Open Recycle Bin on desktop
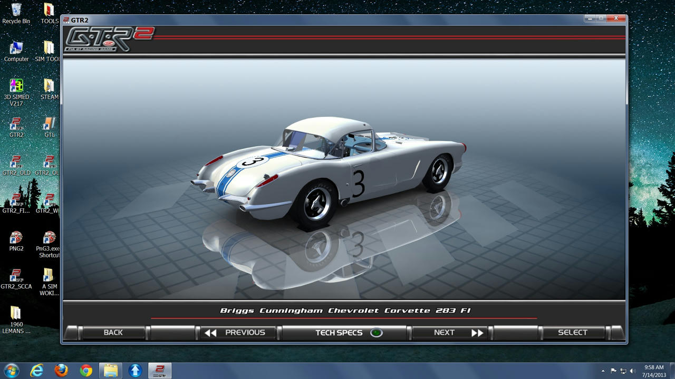 coord(16,14)
